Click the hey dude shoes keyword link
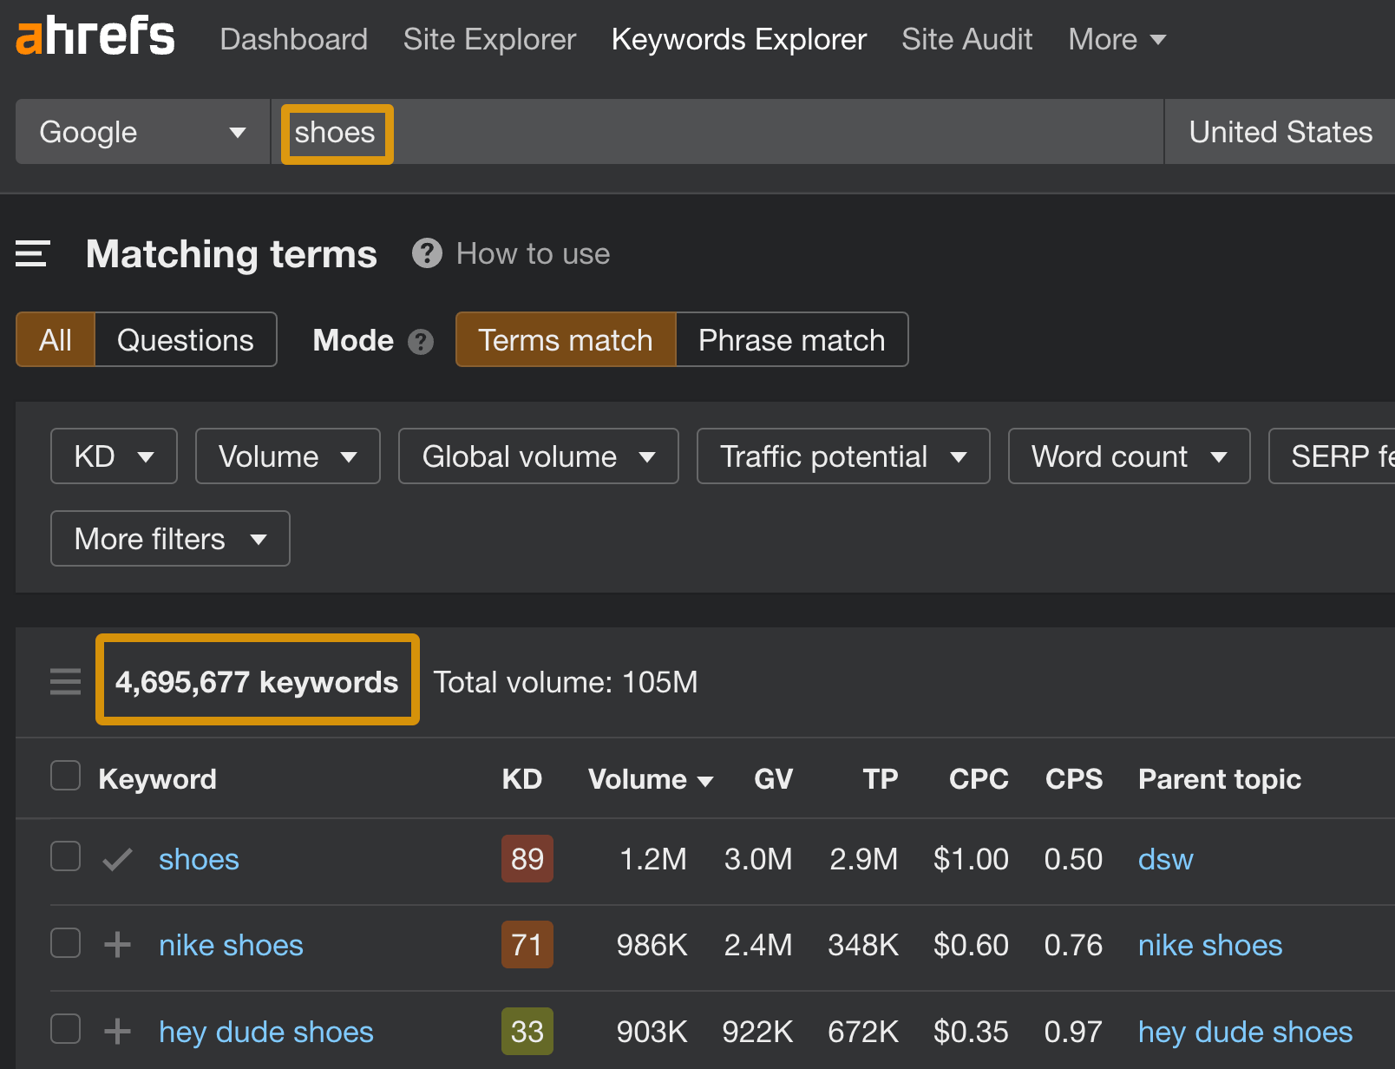Viewport: 1395px width, 1069px height. (265, 1032)
